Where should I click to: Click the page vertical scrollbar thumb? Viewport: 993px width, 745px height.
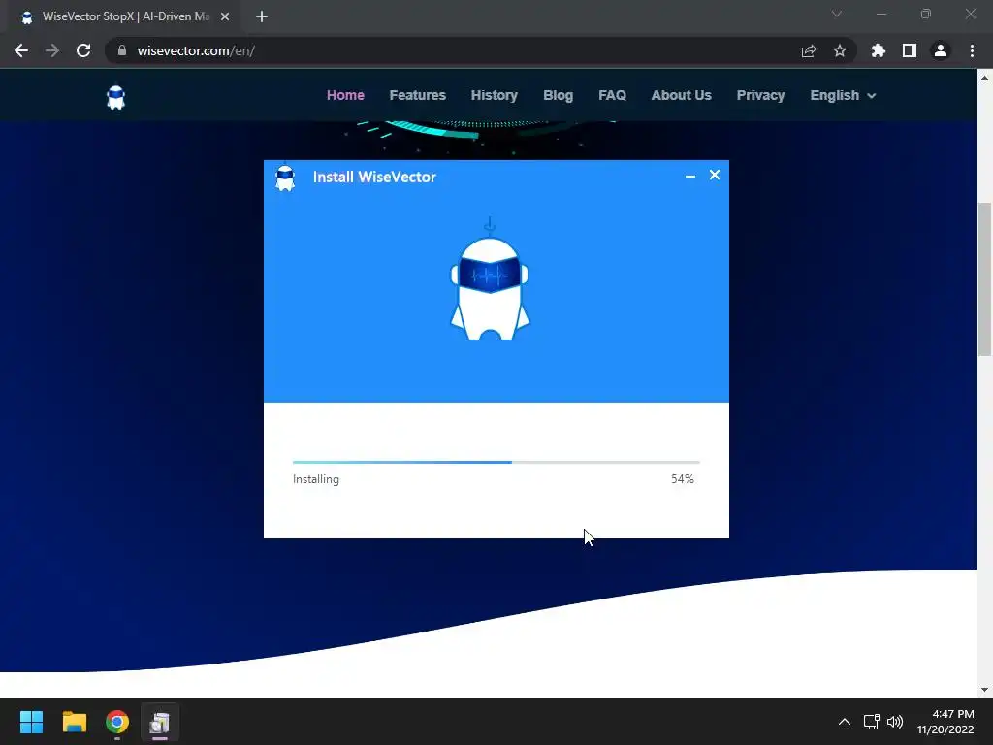pos(984,279)
